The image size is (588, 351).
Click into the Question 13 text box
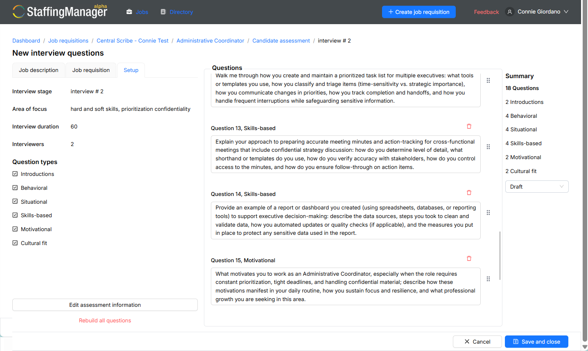[x=346, y=154]
